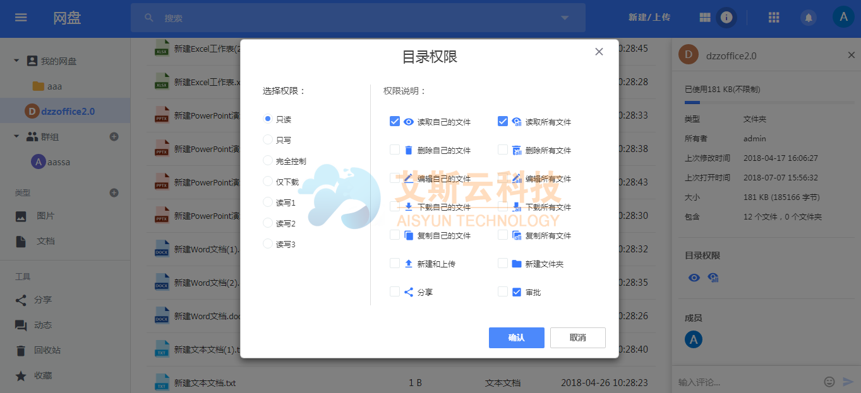Collapse the 群组 groups section
This screenshot has height=393, width=861.
[15, 136]
